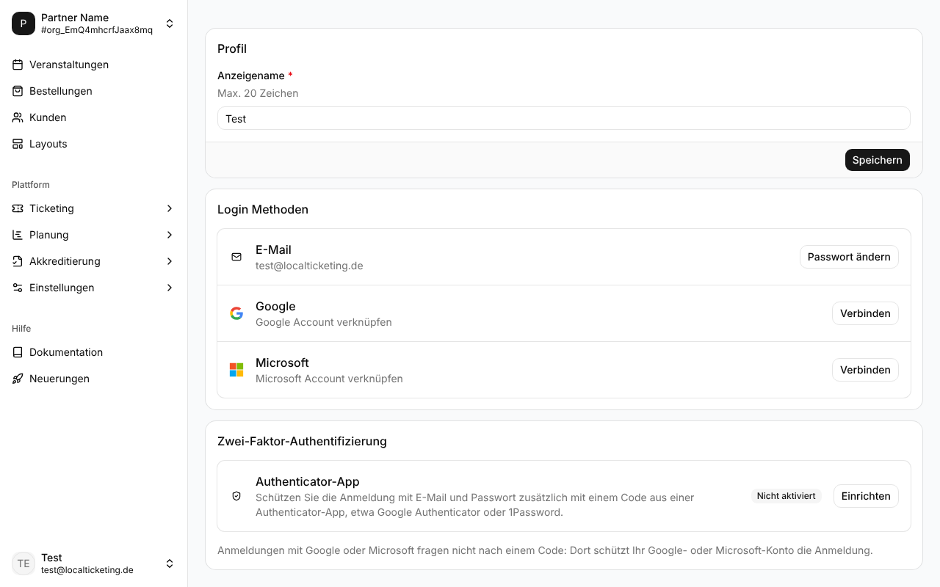940x587 pixels.
Task: Click the Nicht aktiviert status badge
Action: pos(787,496)
